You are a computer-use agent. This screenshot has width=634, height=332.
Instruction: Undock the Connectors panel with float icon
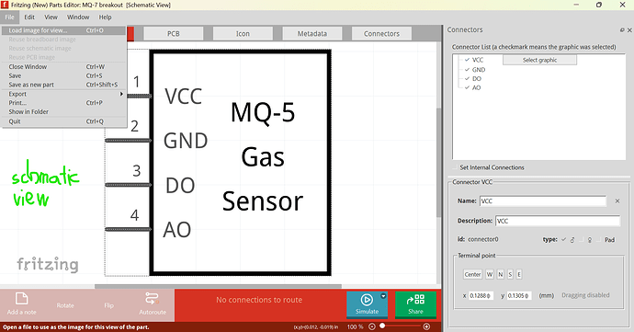click(x=622, y=30)
